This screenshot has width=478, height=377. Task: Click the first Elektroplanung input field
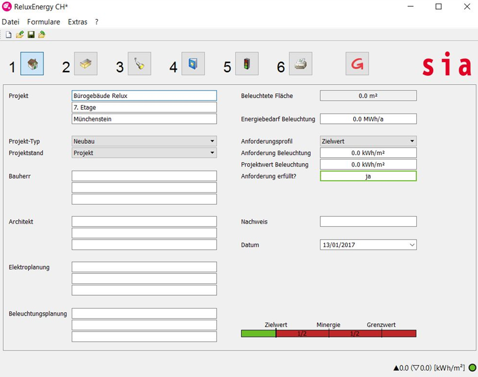(x=144, y=267)
